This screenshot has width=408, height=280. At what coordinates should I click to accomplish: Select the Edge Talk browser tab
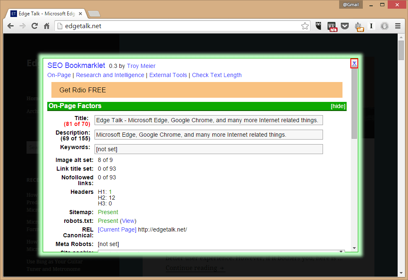tap(46, 14)
